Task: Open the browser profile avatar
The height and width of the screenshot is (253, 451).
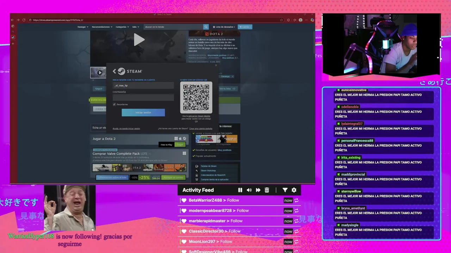Action: point(300,20)
